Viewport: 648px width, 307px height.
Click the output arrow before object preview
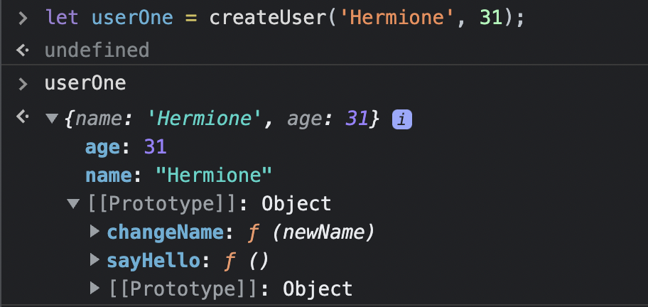[x=22, y=117]
